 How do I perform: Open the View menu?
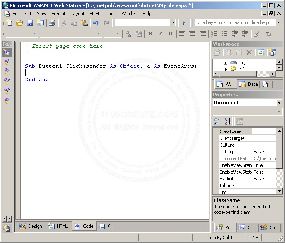(x=41, y=14)
